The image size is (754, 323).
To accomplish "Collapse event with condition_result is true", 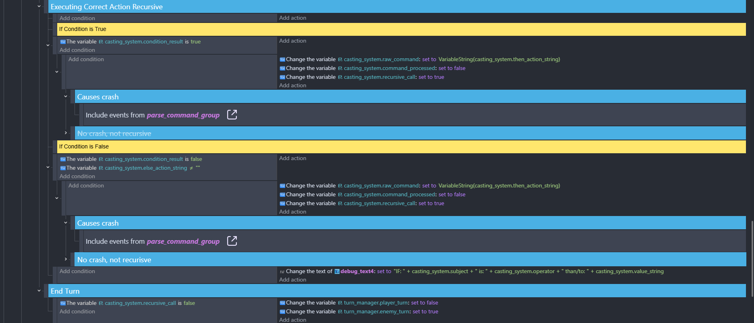I will pyautogui.click(x=48, y=45).
